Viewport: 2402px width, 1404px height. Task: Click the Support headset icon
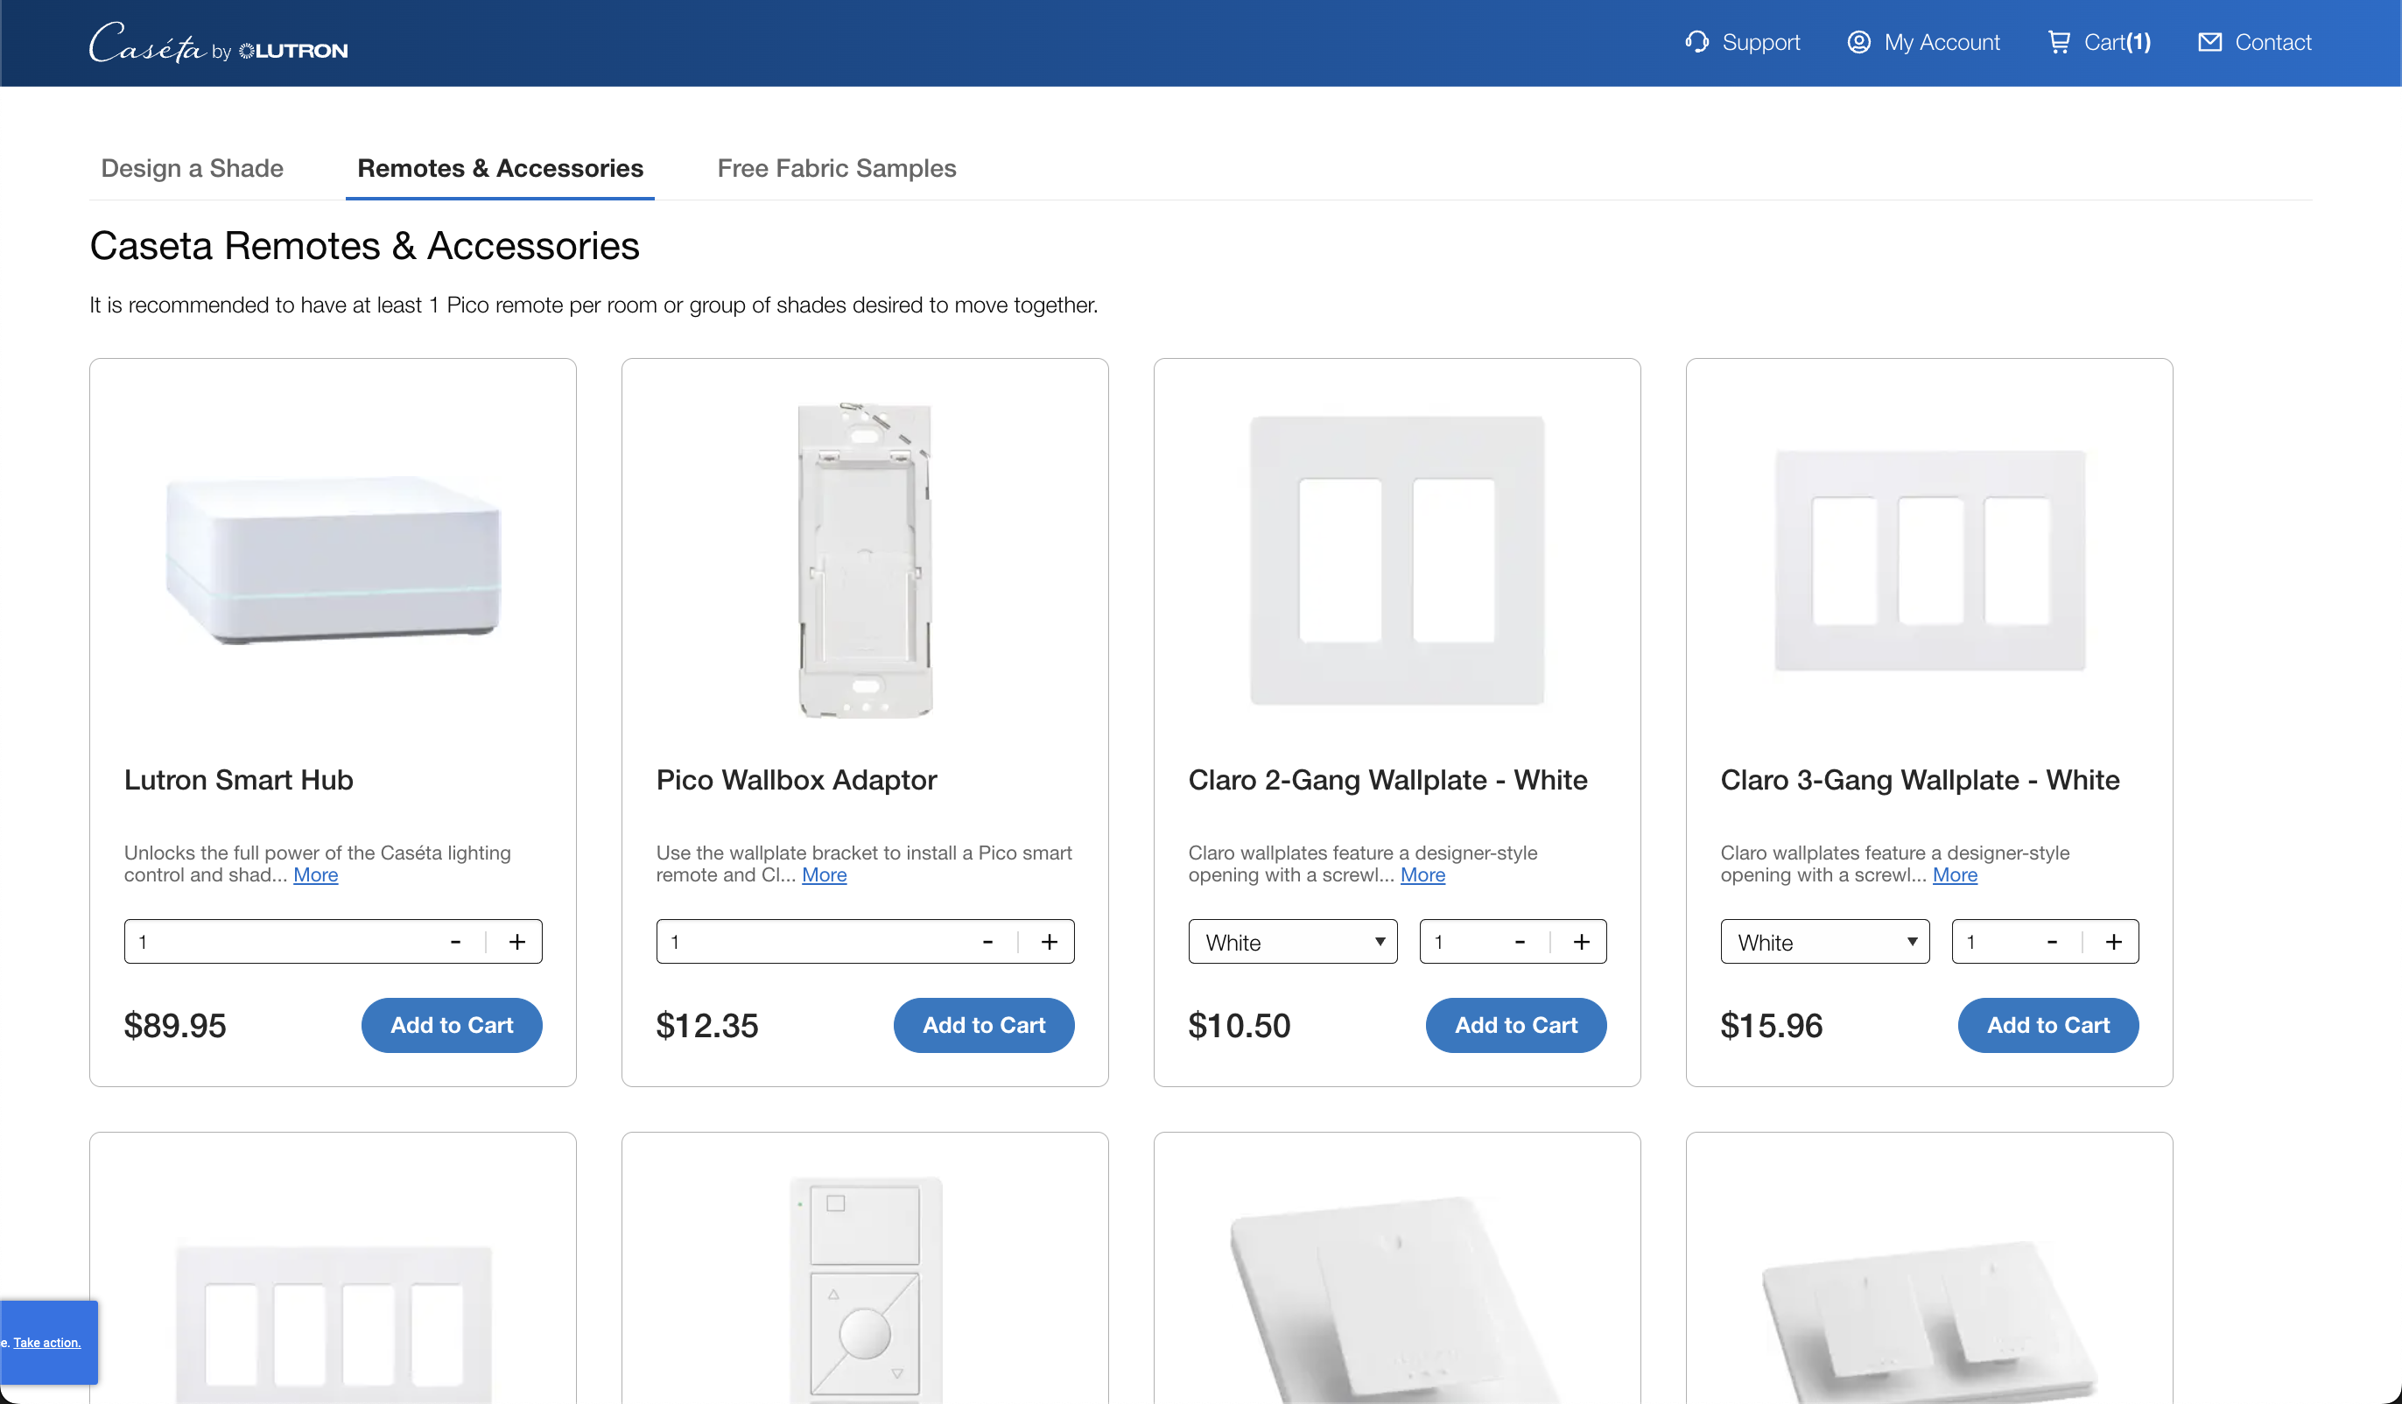pos(1696,42)
